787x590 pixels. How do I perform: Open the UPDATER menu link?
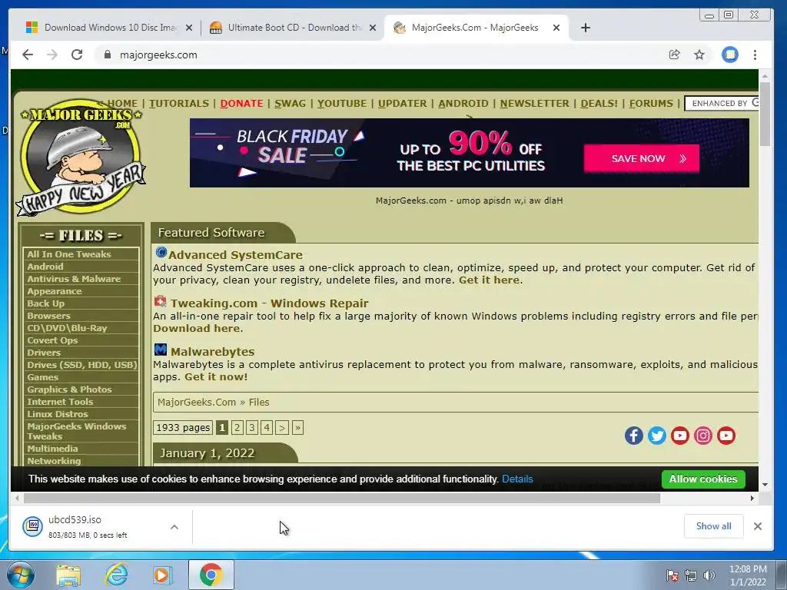tap(402, 104)
